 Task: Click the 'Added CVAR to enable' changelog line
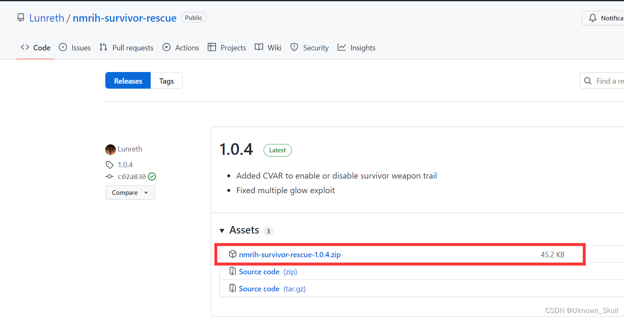coord(336,176)
